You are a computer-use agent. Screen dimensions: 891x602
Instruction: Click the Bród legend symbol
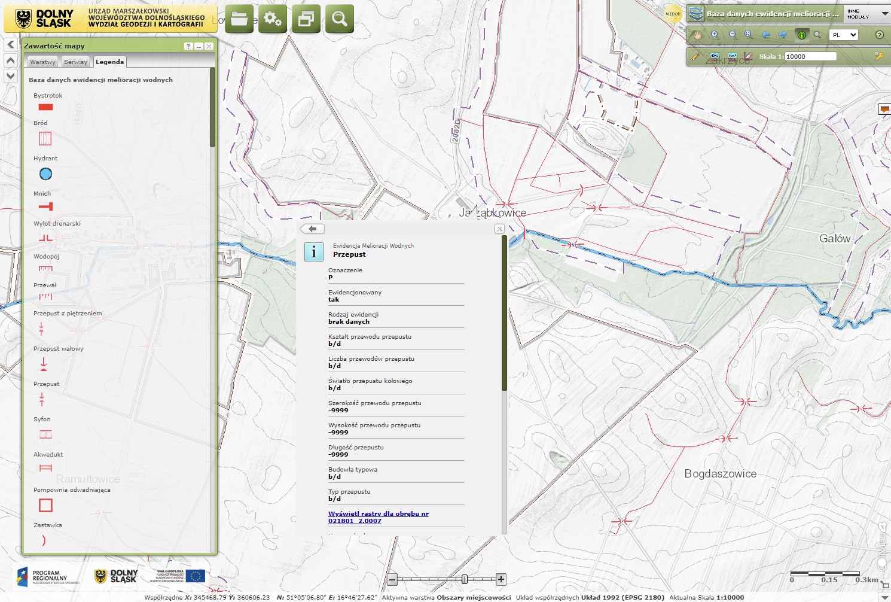pyautogui.click(x=45, y=139)
